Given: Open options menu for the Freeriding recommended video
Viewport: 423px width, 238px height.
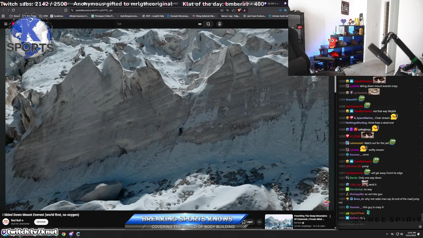Looking at the screenshot, I should pos(330,217).
